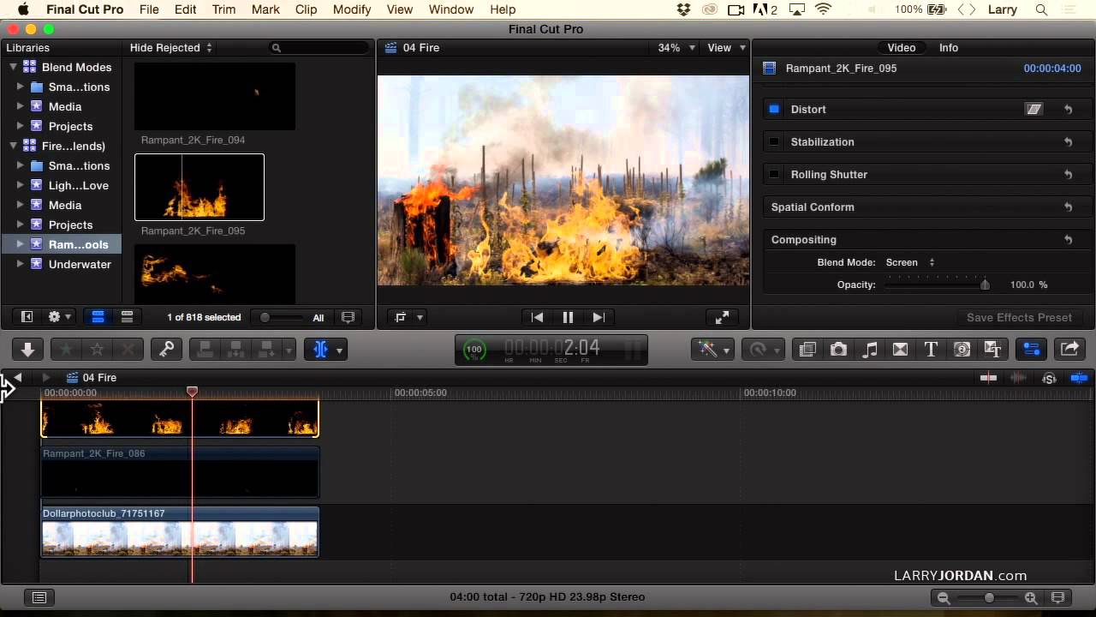Click Save Effects Preset button
This screenshot has width=1096, height=617.
(x=1019, y=317)
